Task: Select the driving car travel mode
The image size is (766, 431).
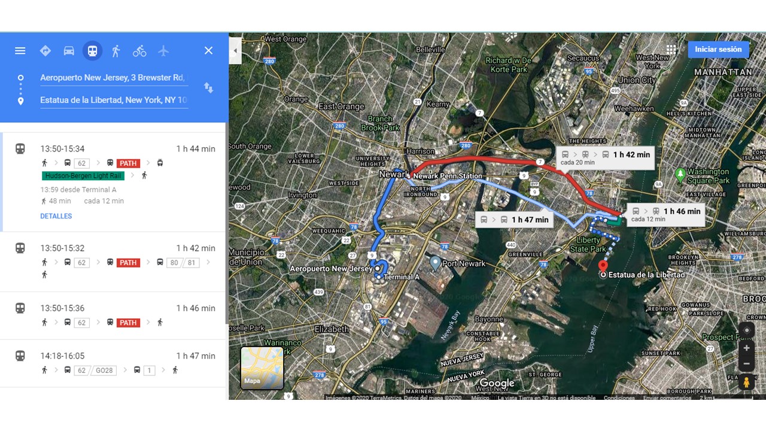Action: [69, 51]
